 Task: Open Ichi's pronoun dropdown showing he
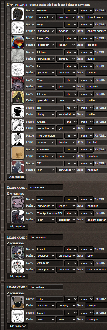pyautogui.click(x=71, y=108)
